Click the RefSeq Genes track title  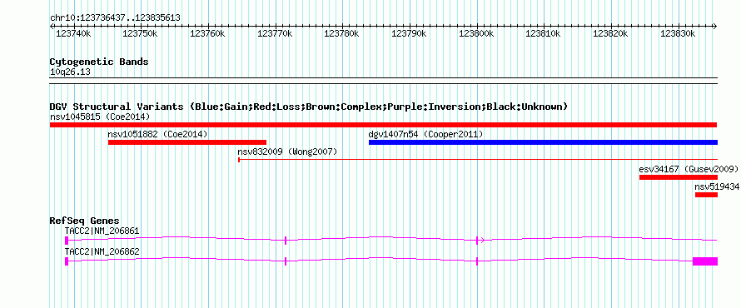(85, 221)
